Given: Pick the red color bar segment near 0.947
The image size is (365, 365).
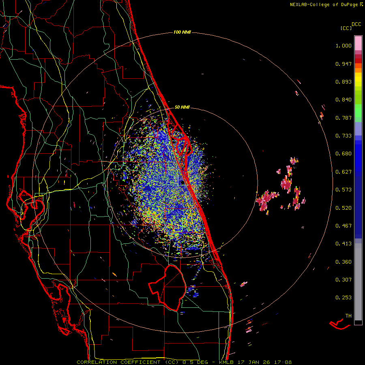Looking at the screenshot, I should pyautogui.click(x=358, y=61).
